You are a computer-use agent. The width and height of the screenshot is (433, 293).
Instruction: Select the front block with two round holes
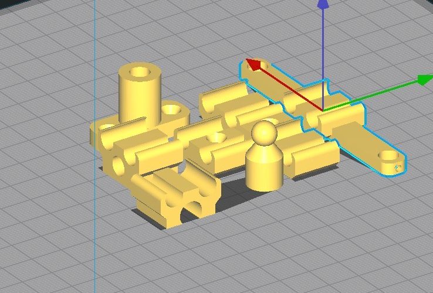176,199
